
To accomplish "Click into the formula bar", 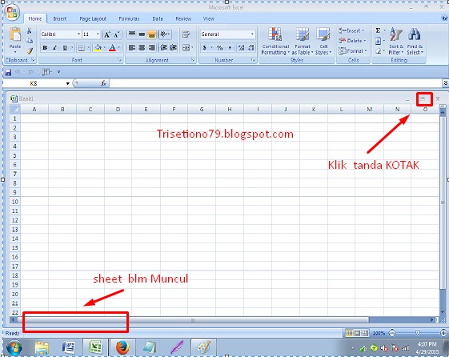I will point(275,83).
